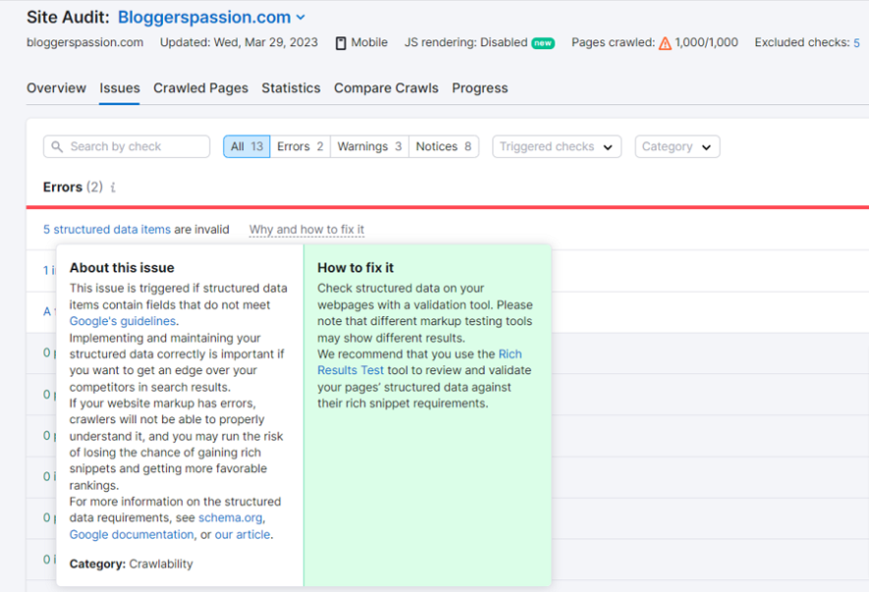
Task: Focus the Search by check field
Action: [x=127, y=146]
